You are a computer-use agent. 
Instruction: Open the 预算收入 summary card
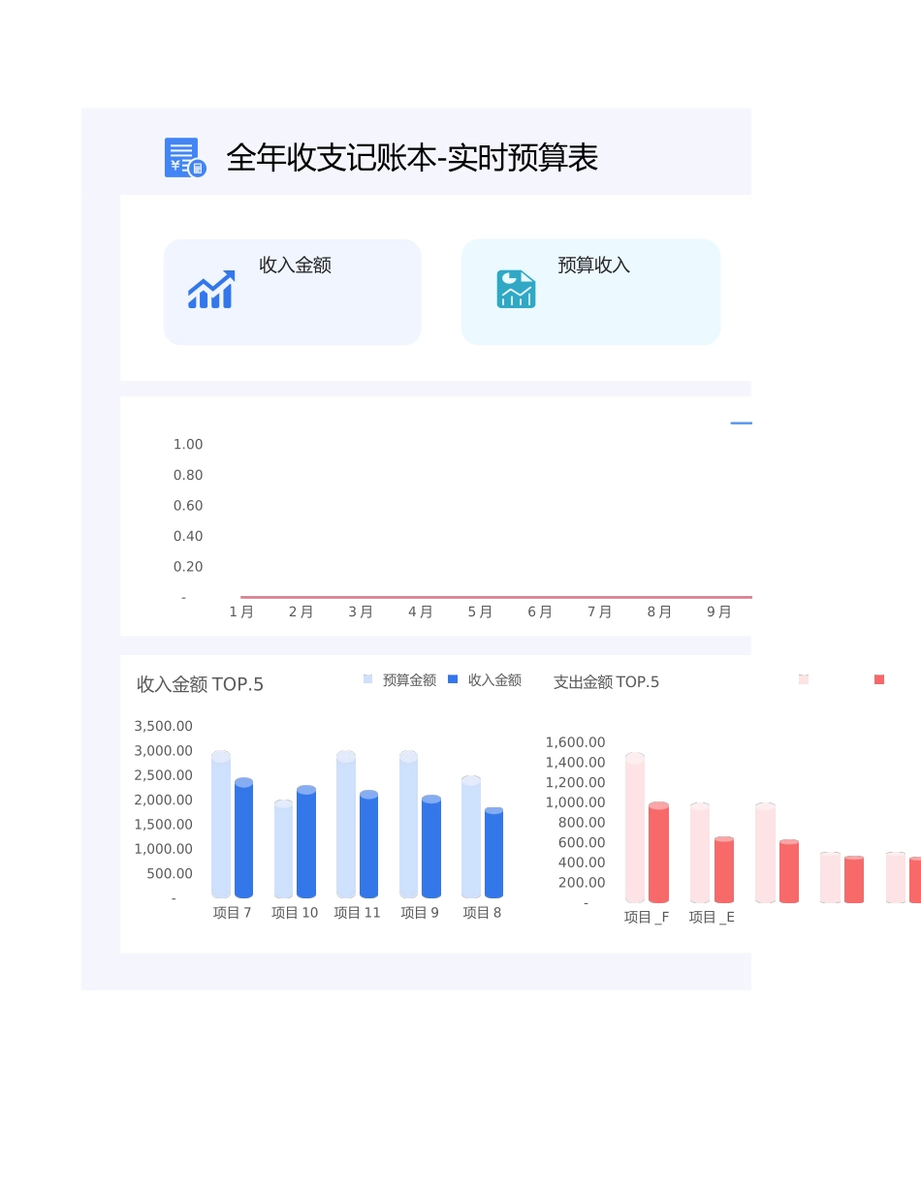[x=590, y=292]
